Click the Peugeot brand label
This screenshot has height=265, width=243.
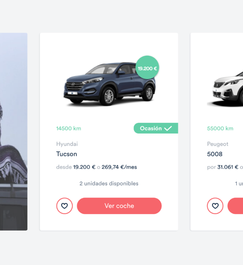coord(218,144)
